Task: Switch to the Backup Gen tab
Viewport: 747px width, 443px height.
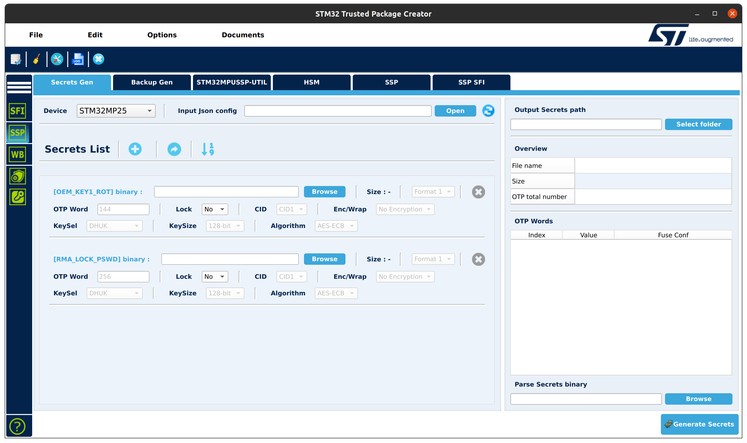Action: pos(152,82)
